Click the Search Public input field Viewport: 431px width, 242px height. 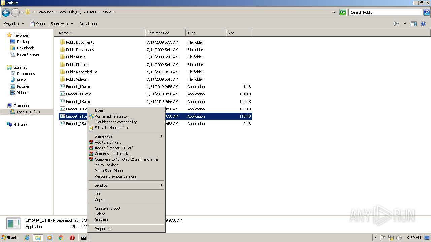(x=386, y=12)
